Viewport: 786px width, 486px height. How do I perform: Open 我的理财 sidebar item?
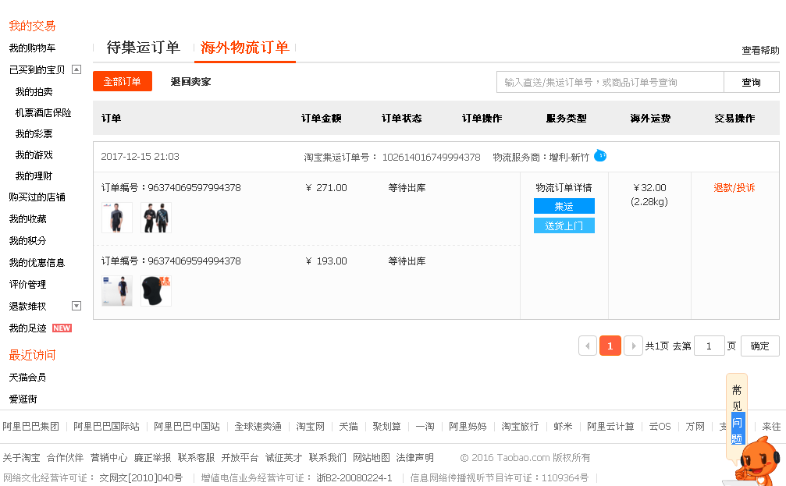(34, 176)
